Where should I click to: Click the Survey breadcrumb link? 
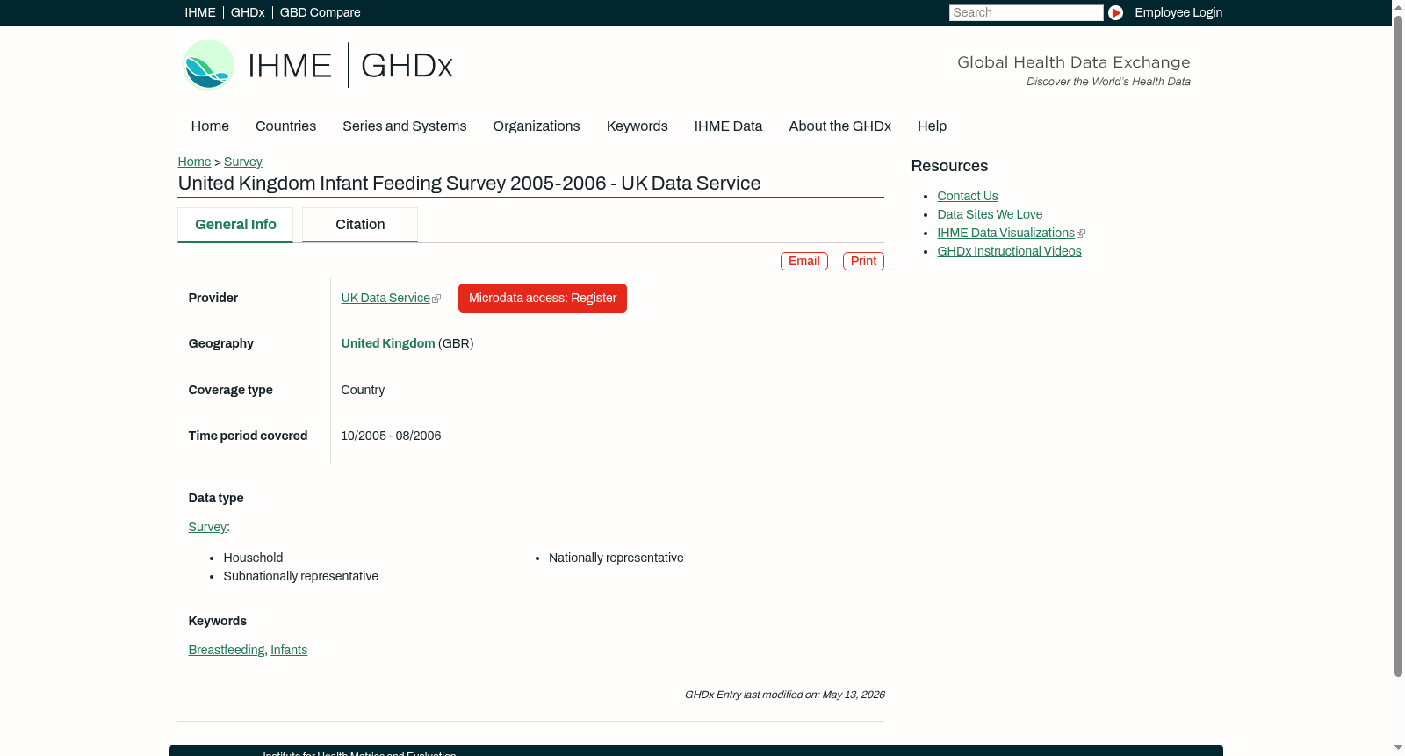coord(243,162)
